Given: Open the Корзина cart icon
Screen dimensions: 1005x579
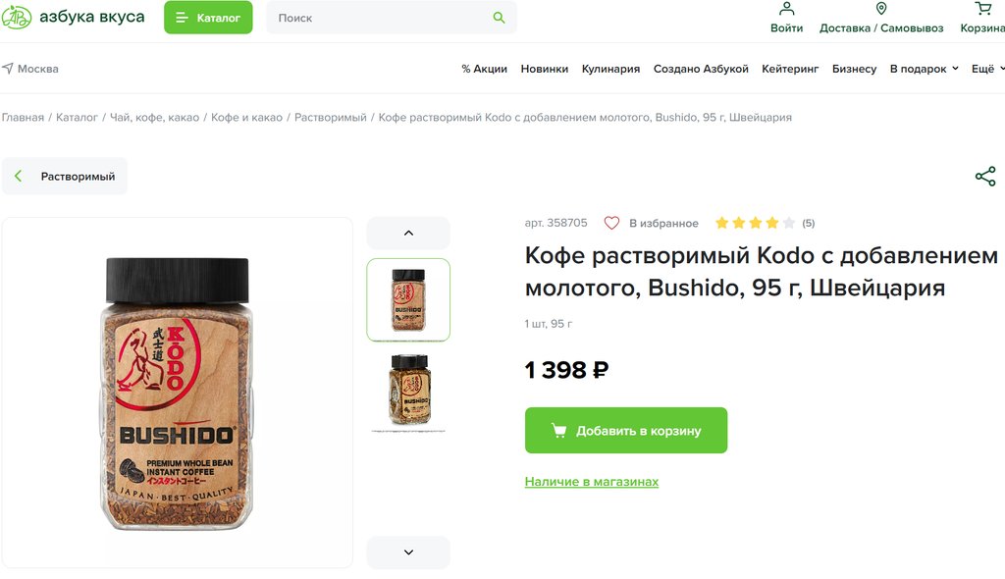Looking at the screenshot, I should [x=982, y=9].
